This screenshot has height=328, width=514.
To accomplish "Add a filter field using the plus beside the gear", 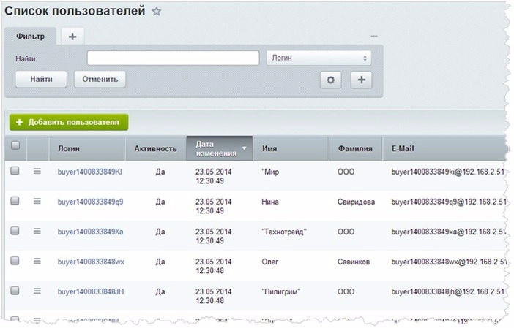I will click(361, 80).
